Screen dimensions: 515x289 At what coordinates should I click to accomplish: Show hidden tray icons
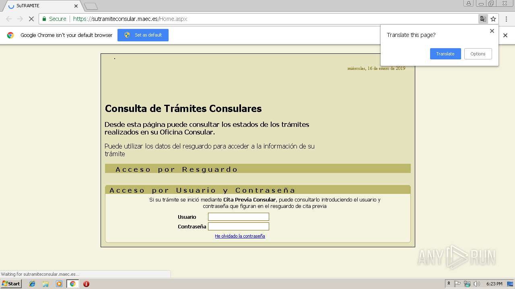449,284
